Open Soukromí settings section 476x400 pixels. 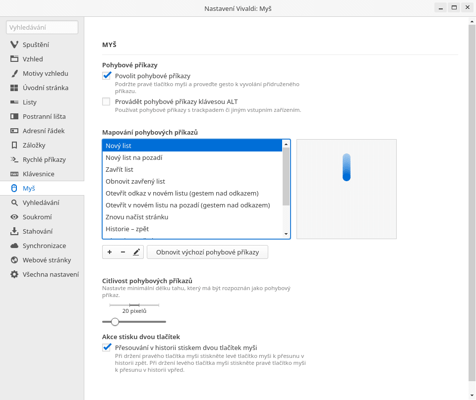point(42,217)
